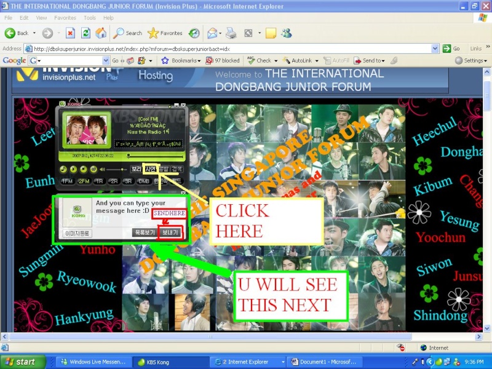Open the Messenger people icon in IE toolbar
Screen dimensions: 492x369
click(287, 33)
